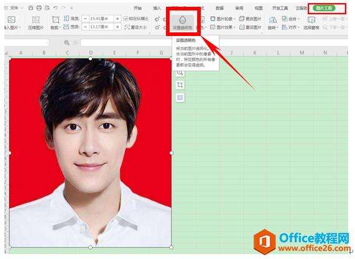Click Reset Size (重设大小) button
The image size is (355, 259).
pos(136,27)
